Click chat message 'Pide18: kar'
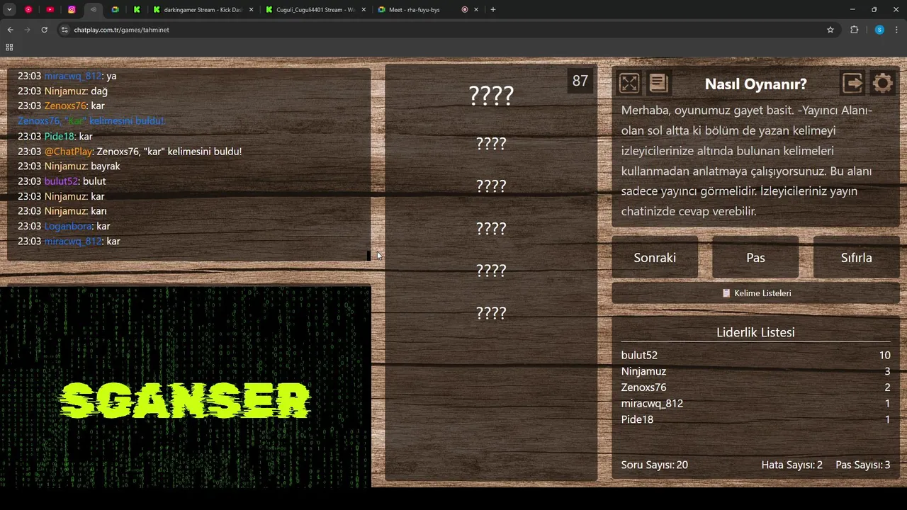Image resolution: width=907 pixels, height=510 pixels. coord(55,136)
